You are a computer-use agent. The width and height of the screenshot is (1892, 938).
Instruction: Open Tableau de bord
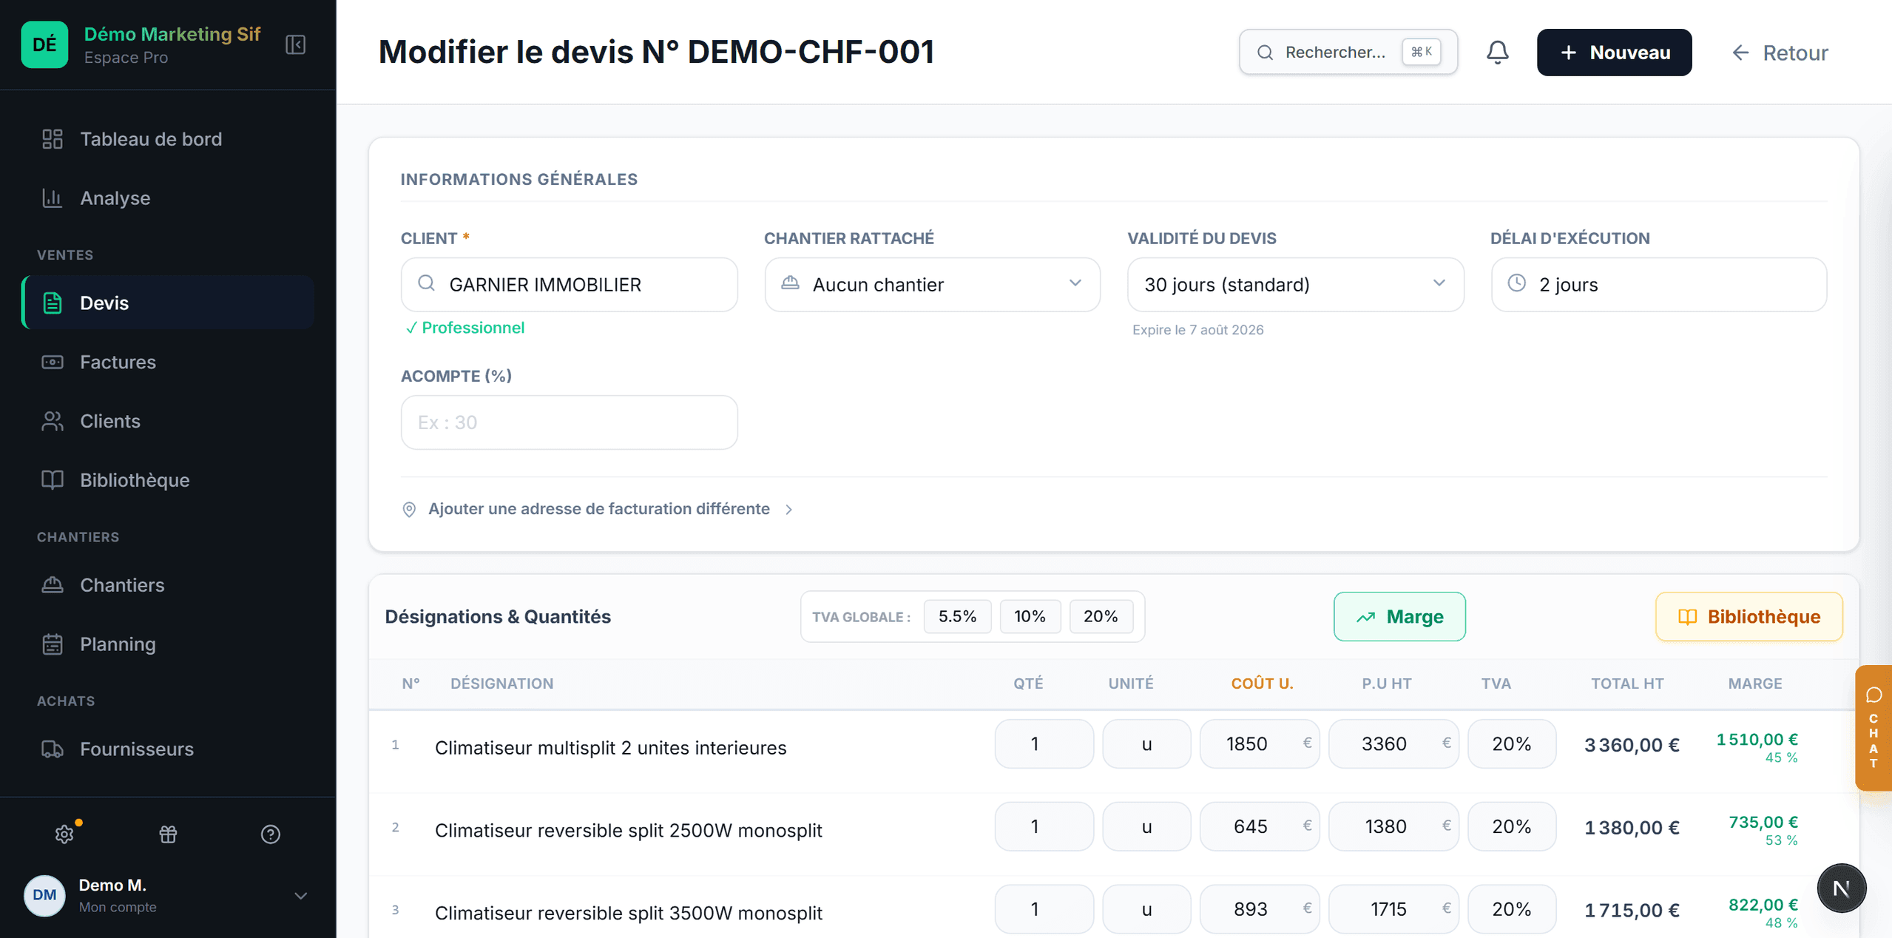168,139
